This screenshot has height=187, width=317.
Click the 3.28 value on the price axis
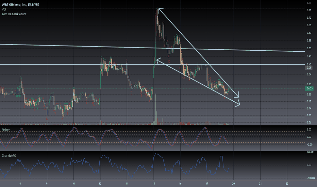309,84
